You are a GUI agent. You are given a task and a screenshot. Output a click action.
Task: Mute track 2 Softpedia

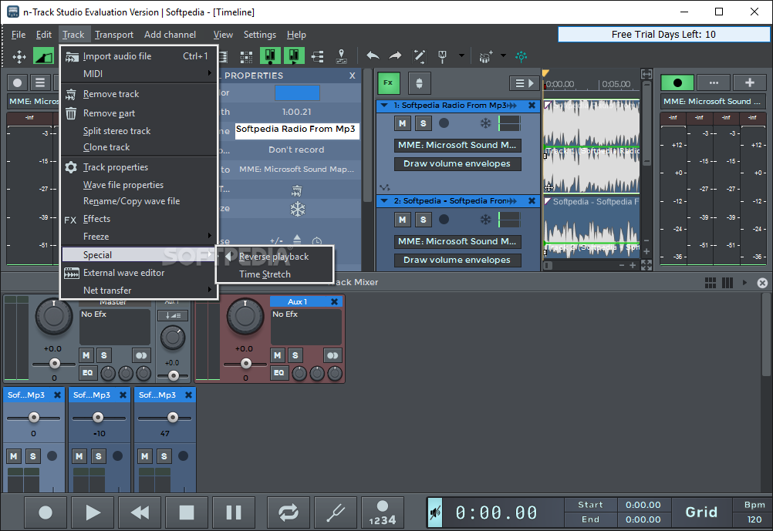pos(402,220)
